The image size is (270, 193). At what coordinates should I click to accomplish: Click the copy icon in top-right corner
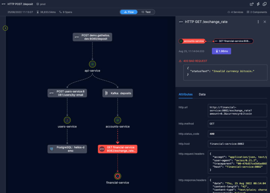click(265, 4)
